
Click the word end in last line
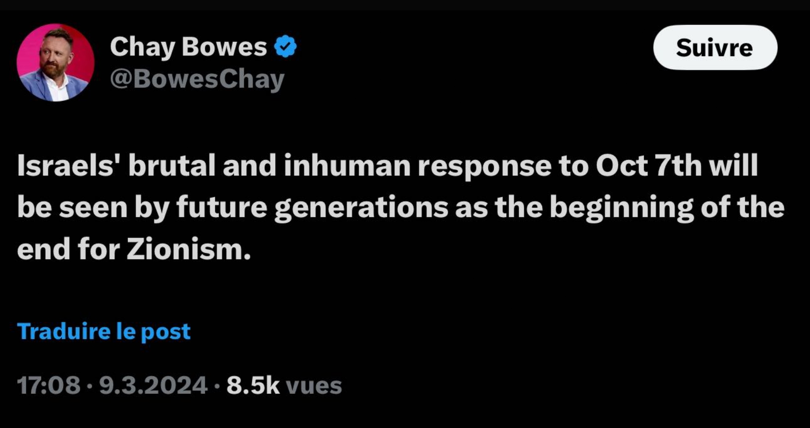[43, 250]
